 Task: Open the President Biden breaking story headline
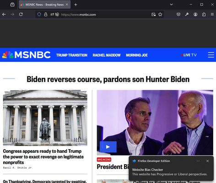113,167
